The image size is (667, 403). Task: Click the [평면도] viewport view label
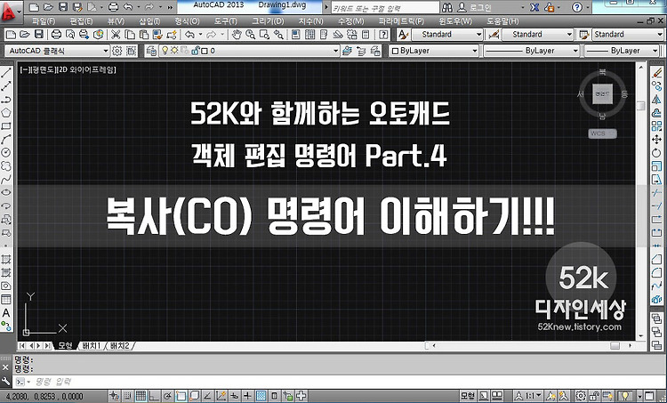tap(44, 69)
